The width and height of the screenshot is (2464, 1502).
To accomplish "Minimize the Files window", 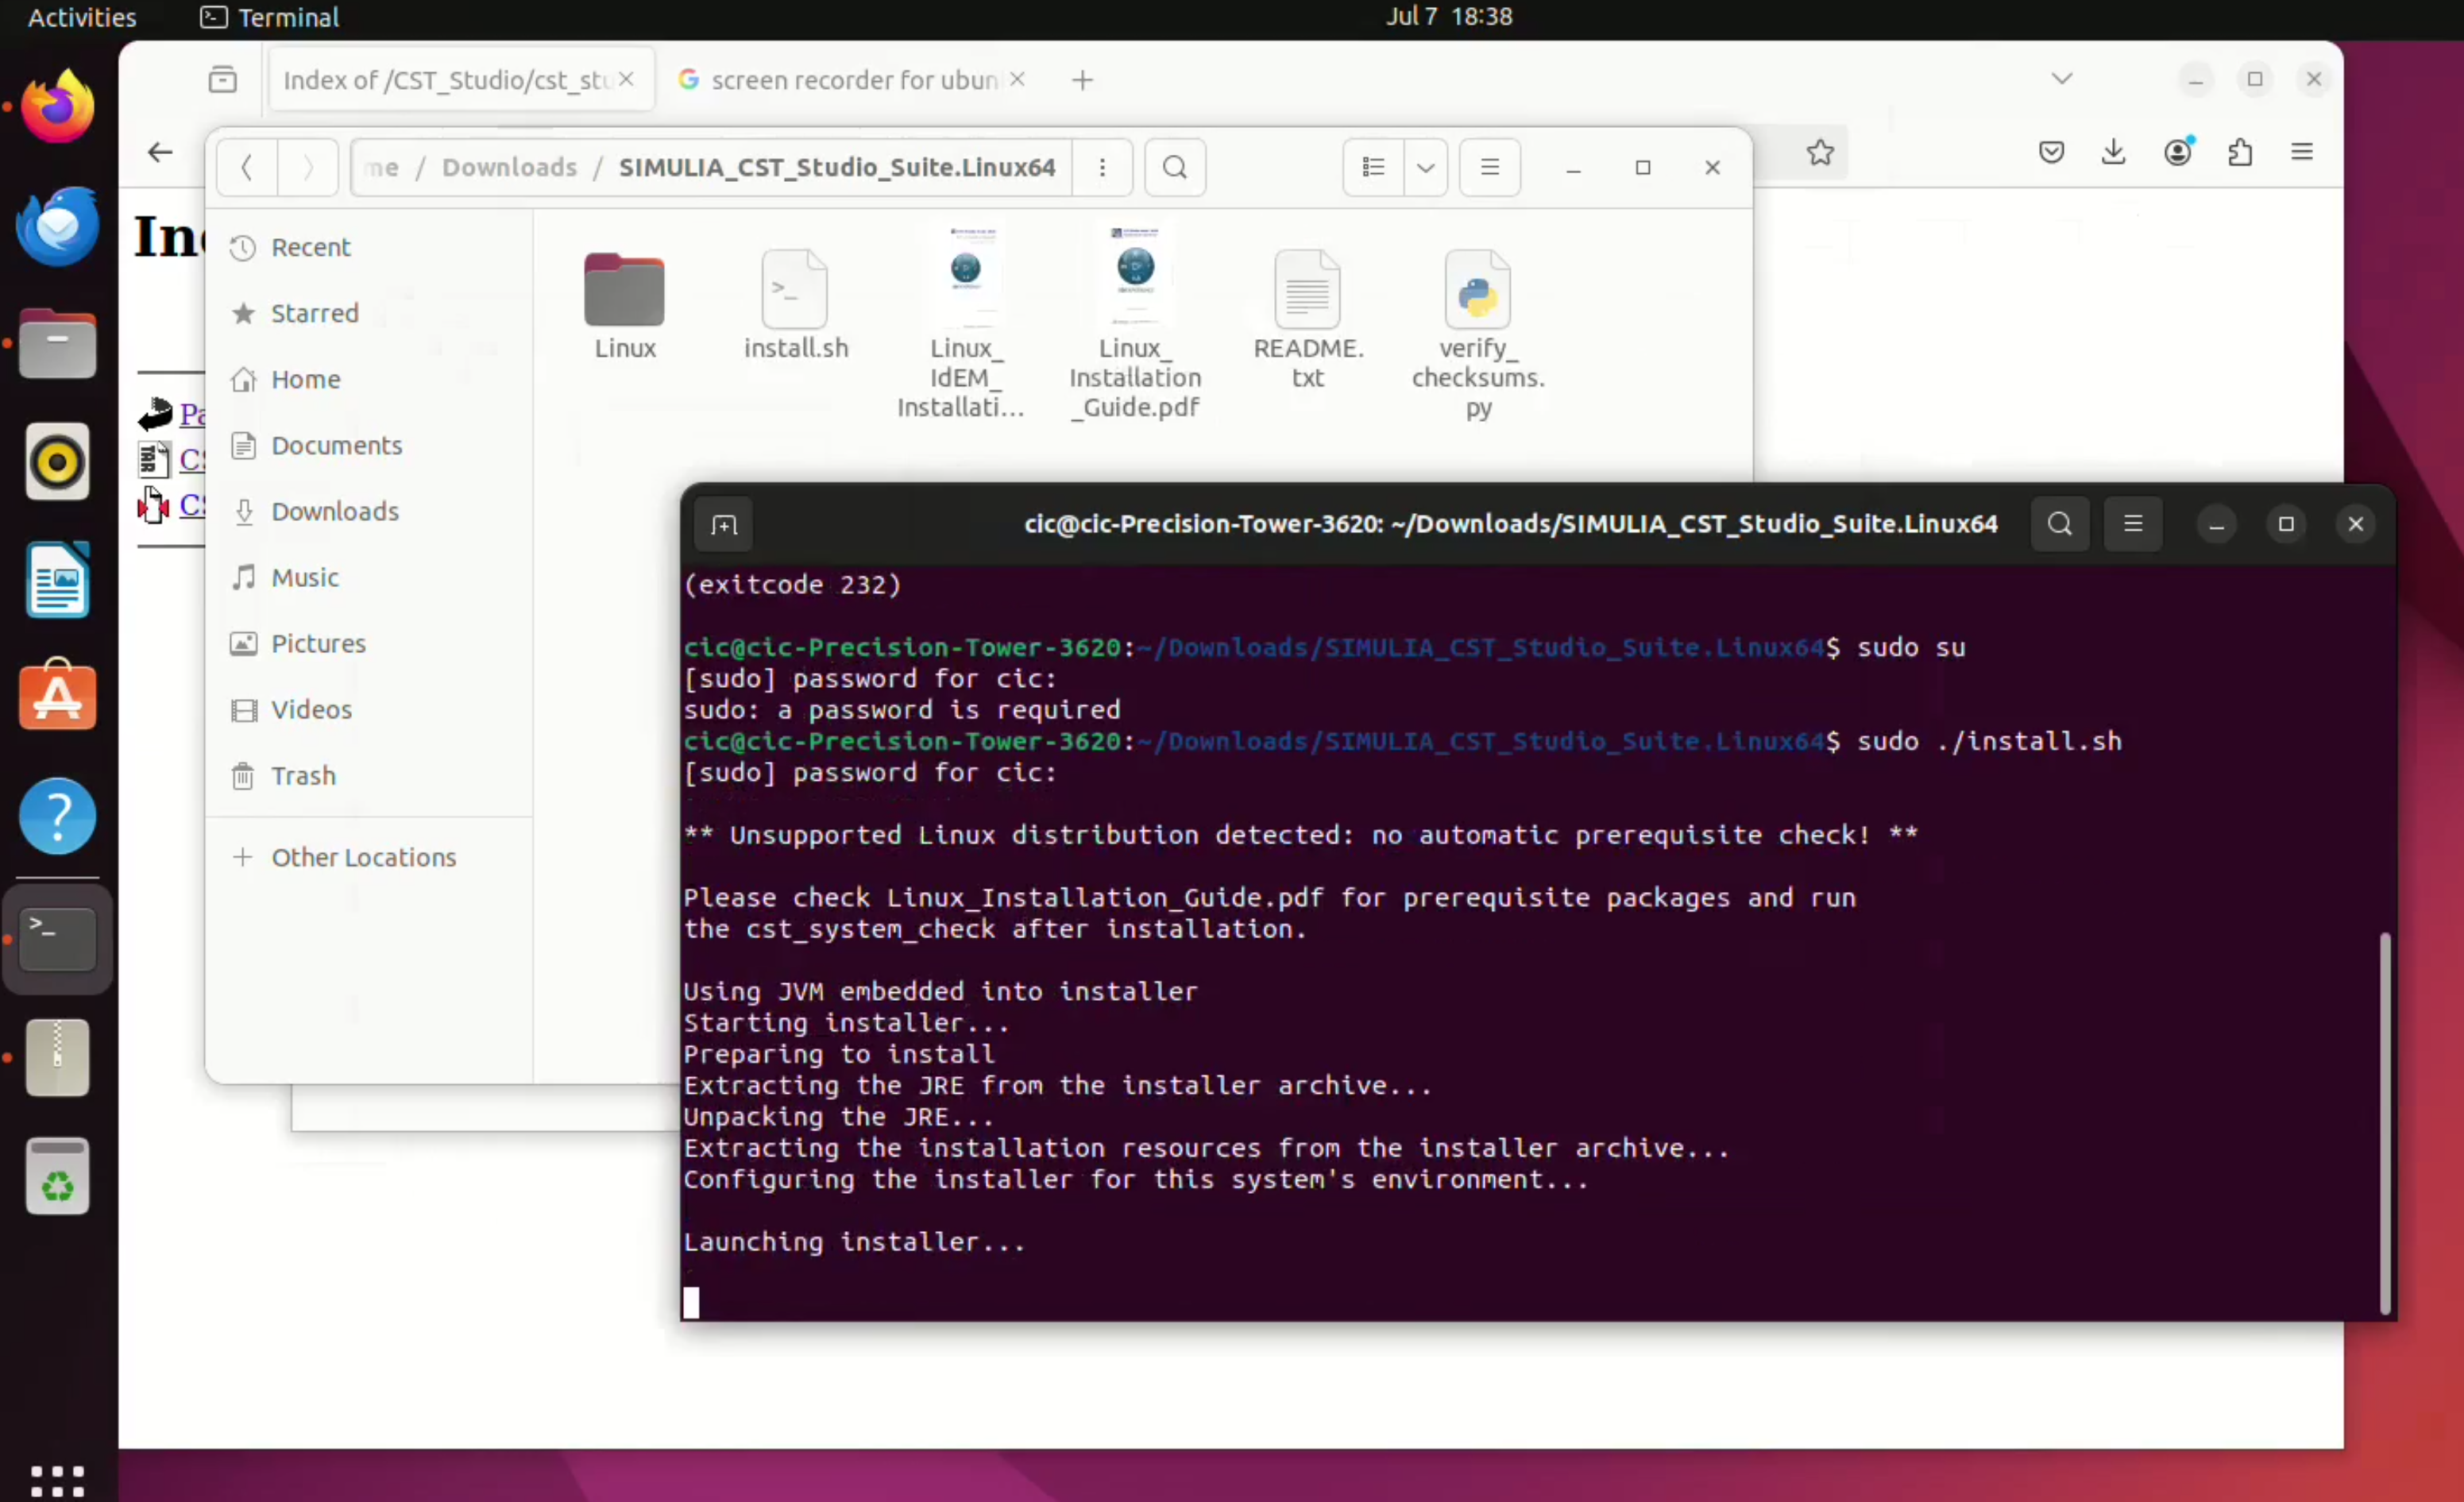I will pyautogui.click(x=1573, y=167).
